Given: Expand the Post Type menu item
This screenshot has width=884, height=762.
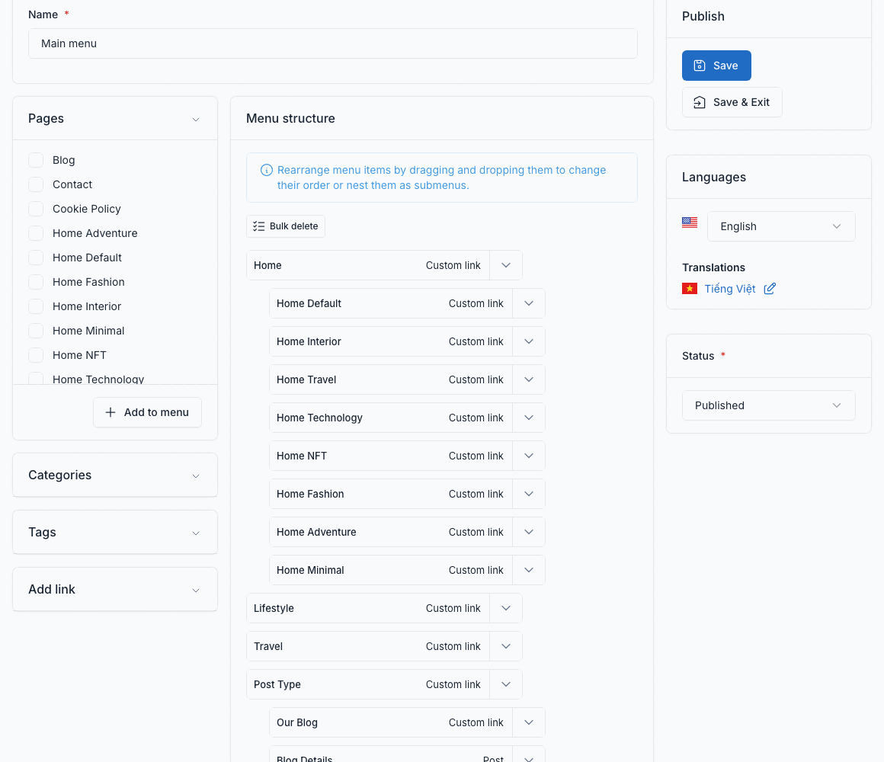Looking at the screenshot, I should 506,685.
